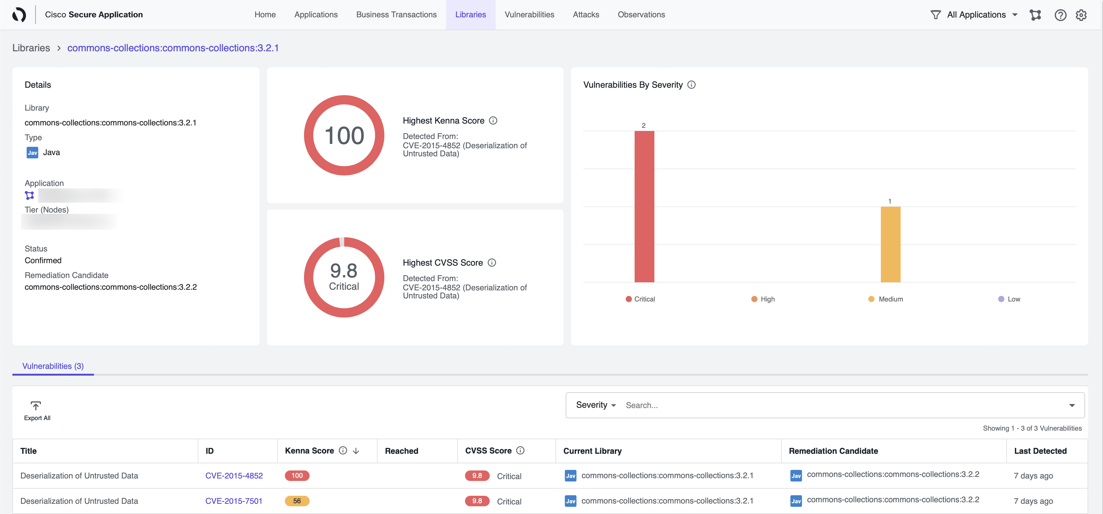
Task: Toggle the Low legend swatch
Action: point(1001,299)
